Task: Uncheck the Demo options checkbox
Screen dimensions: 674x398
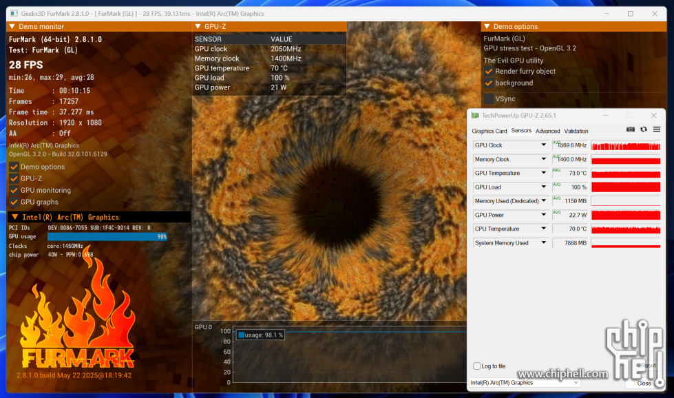Action: (x=14, y=167)
